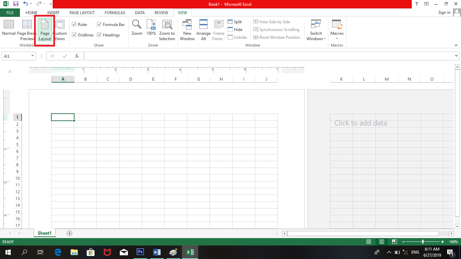Switch to the PAGE LAYOUT ribbon tab
The image size is (461, 259).
[x=82, y=12]
